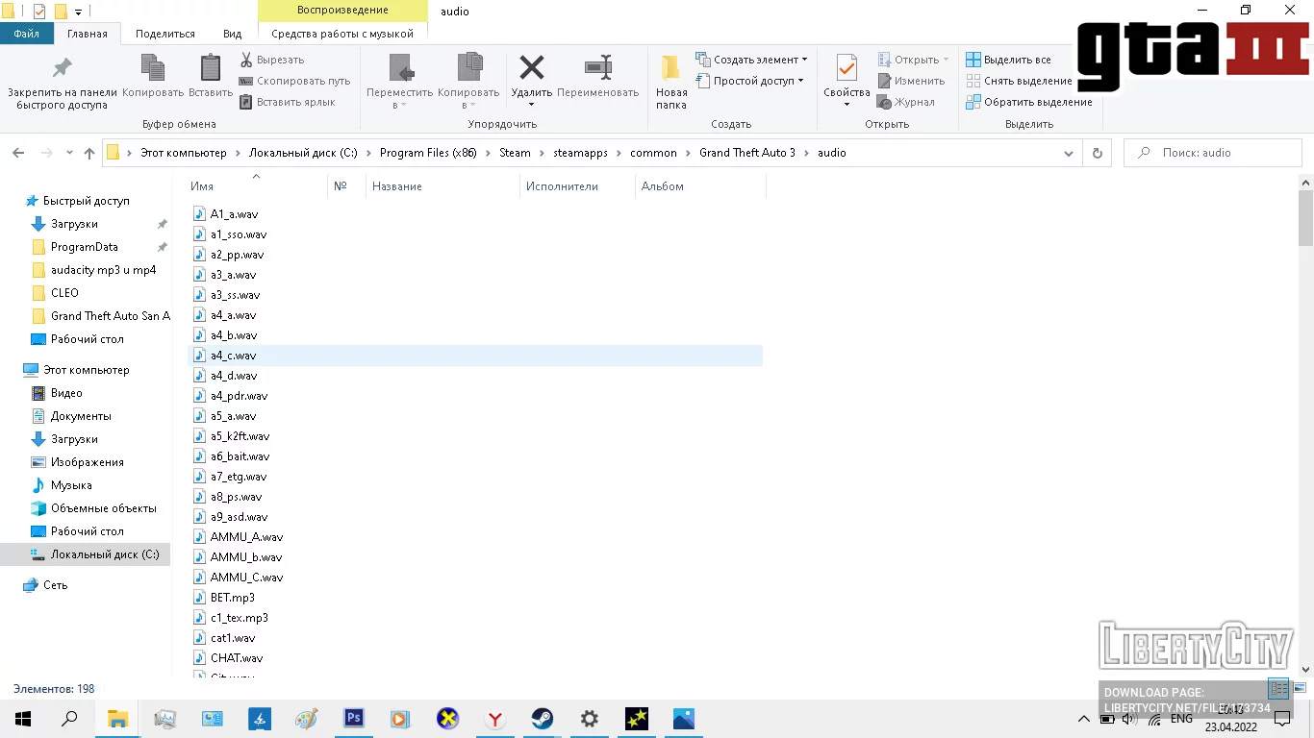The width and height of the screenshot is (1314, 738).
Task: Launch Steam from the taskbar
Action: coord(542,718)
